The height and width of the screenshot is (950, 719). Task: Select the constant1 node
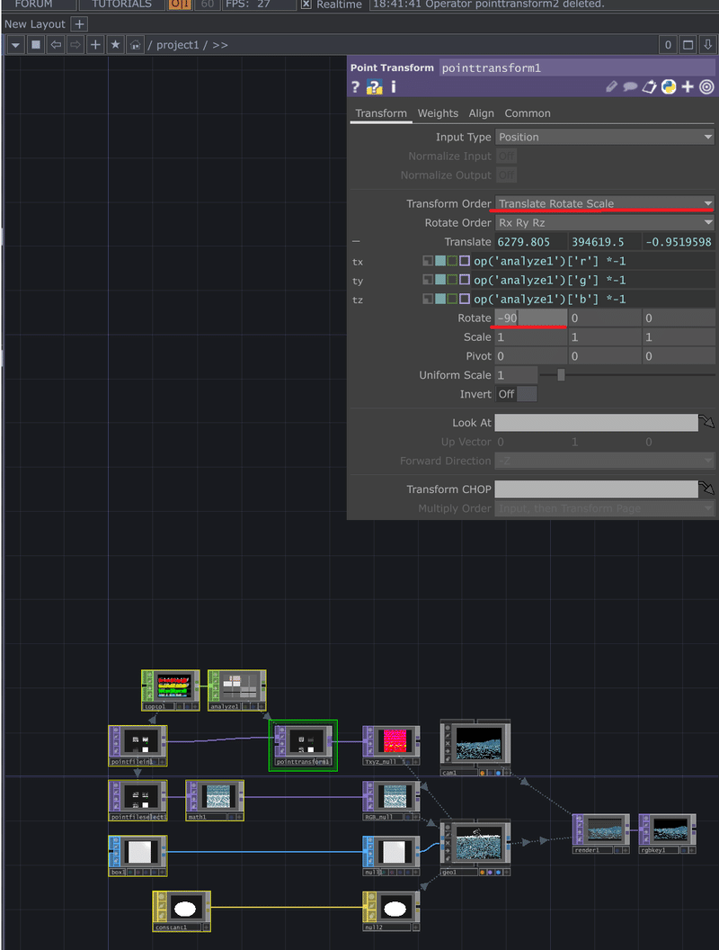pos(182,910)
